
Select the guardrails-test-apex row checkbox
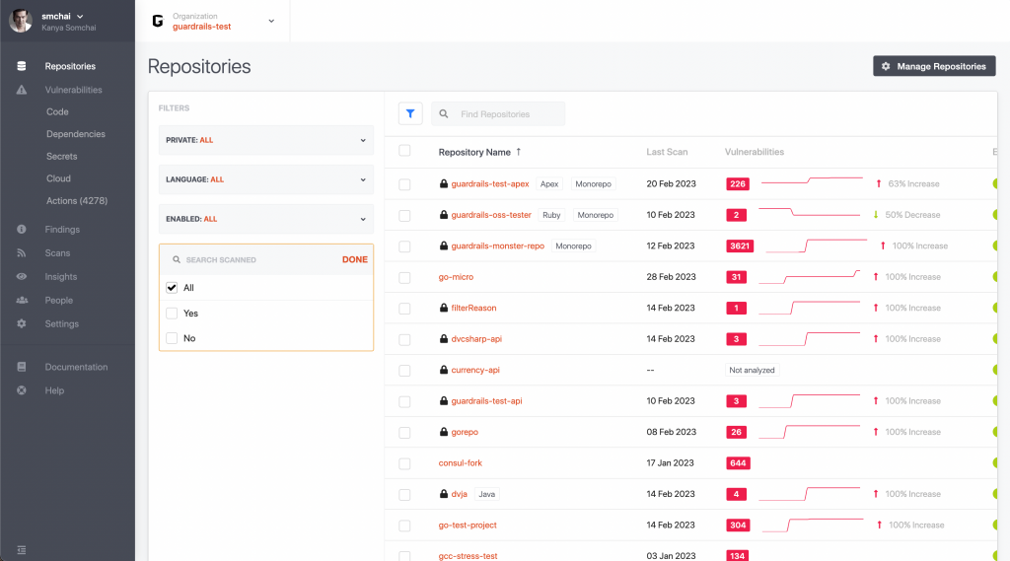click(404, 184)
